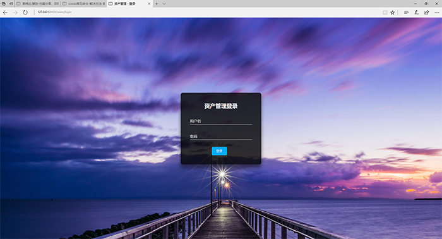Switch to the conda常见命令 tab

[84, 4]
